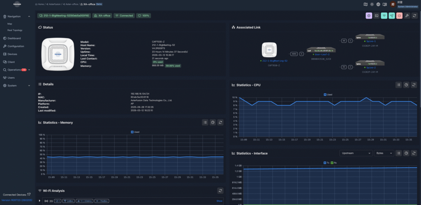
Task: Click the purple device settings gear icon
Action: pyautogui.click(x=369, y=16)
